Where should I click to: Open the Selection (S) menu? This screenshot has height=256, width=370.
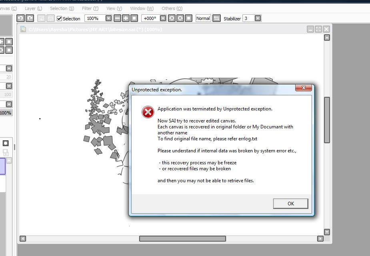[x=62, y=8]
